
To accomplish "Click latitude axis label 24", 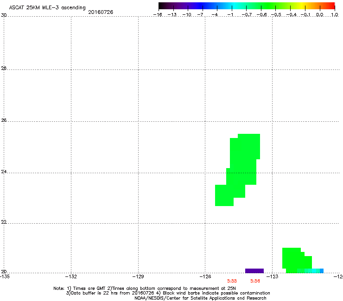I will tap(4, 172).
